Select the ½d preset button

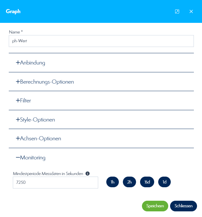[x=147, y=182]
